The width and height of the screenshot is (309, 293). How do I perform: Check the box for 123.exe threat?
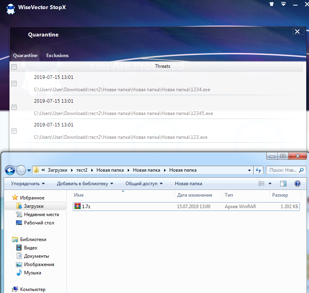[14, 131]
